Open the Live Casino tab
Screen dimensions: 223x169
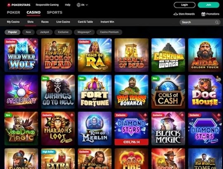click(63, 22)
